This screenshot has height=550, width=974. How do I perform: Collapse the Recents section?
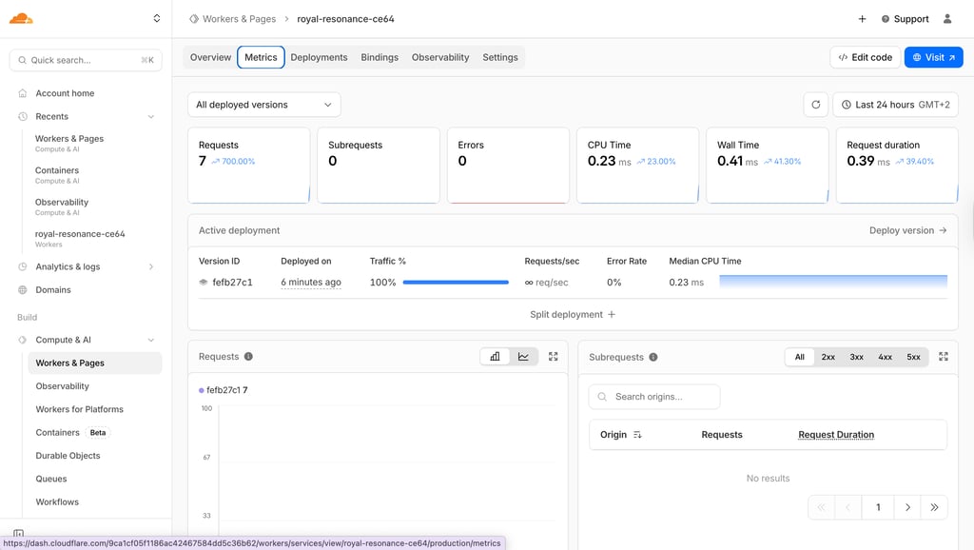coord(151,117)
